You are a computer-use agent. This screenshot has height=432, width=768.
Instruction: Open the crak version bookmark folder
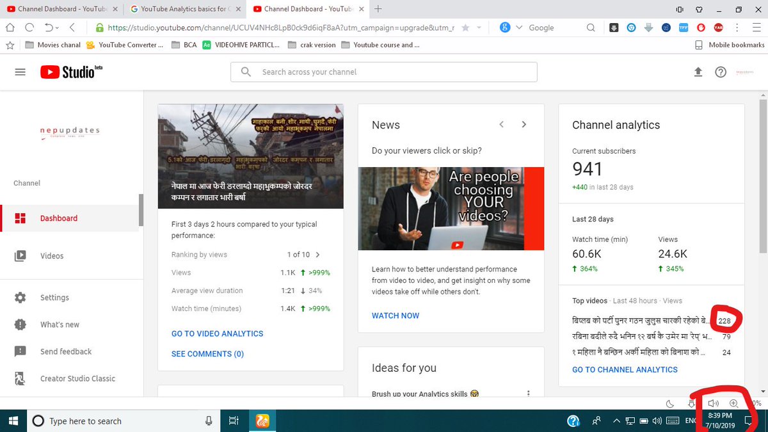(312, 45)
